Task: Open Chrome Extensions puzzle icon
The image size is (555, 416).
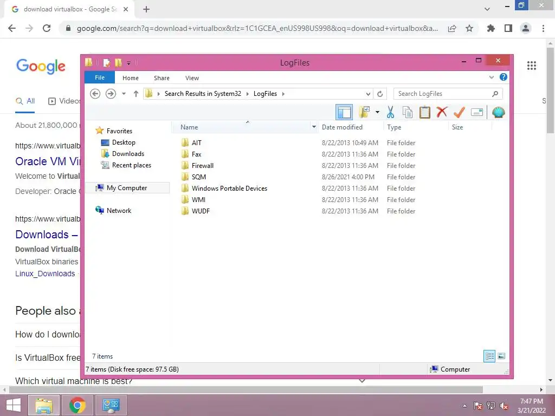Action: point(491,28)
